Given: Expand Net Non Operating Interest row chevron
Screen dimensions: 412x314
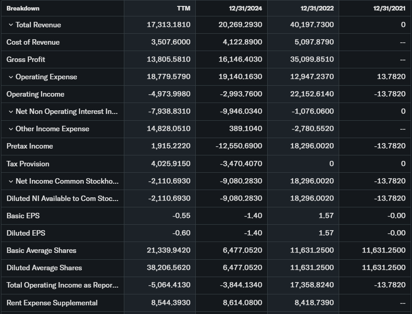Looking at the screenshot, I should coord(11,112).
